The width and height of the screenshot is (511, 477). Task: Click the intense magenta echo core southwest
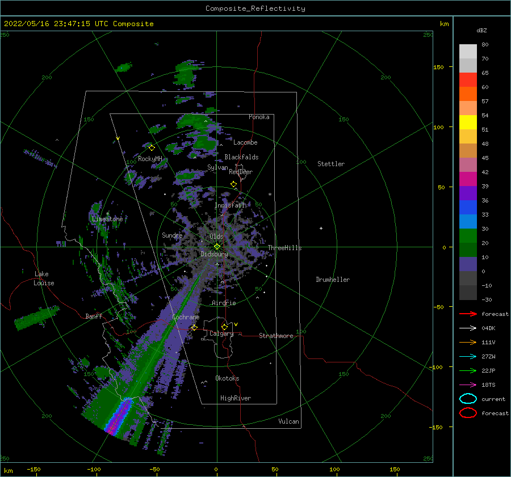[118, 417]
